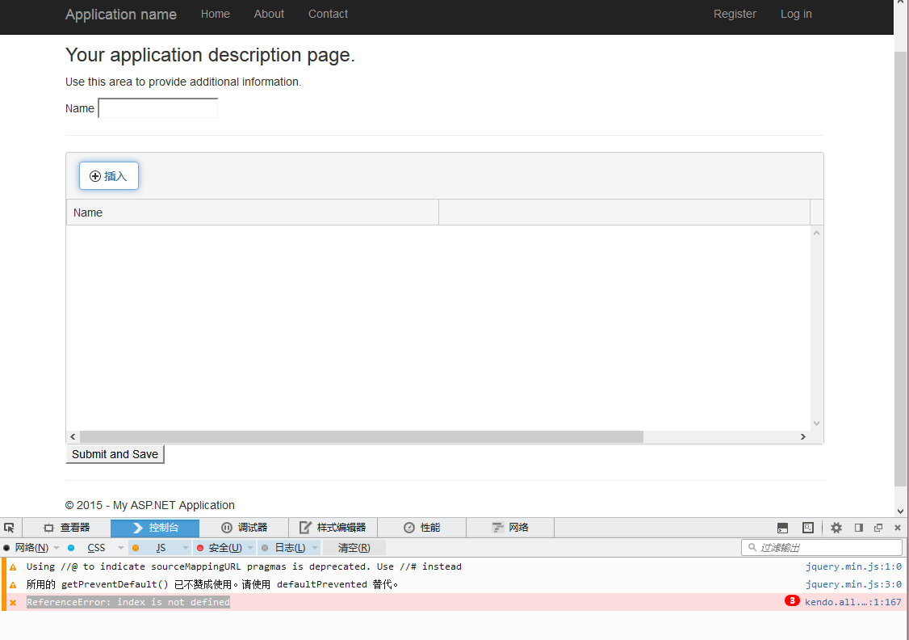
Task: Click the grid's scroll-up arrow
Action: pos(816,233)
